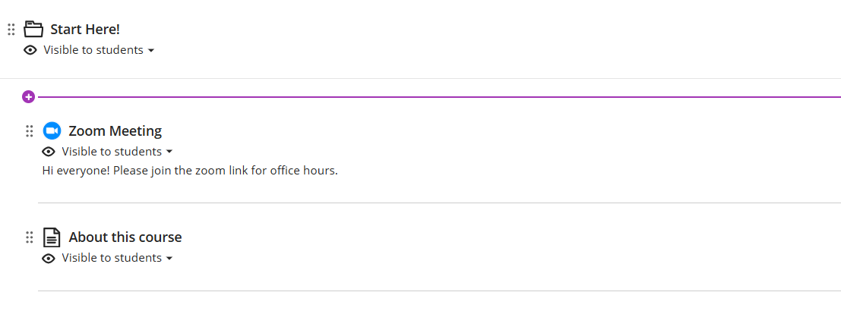Viewport: 841px width, 311px height.
Task: Open the Start Here! folder title
Action: 85,30
